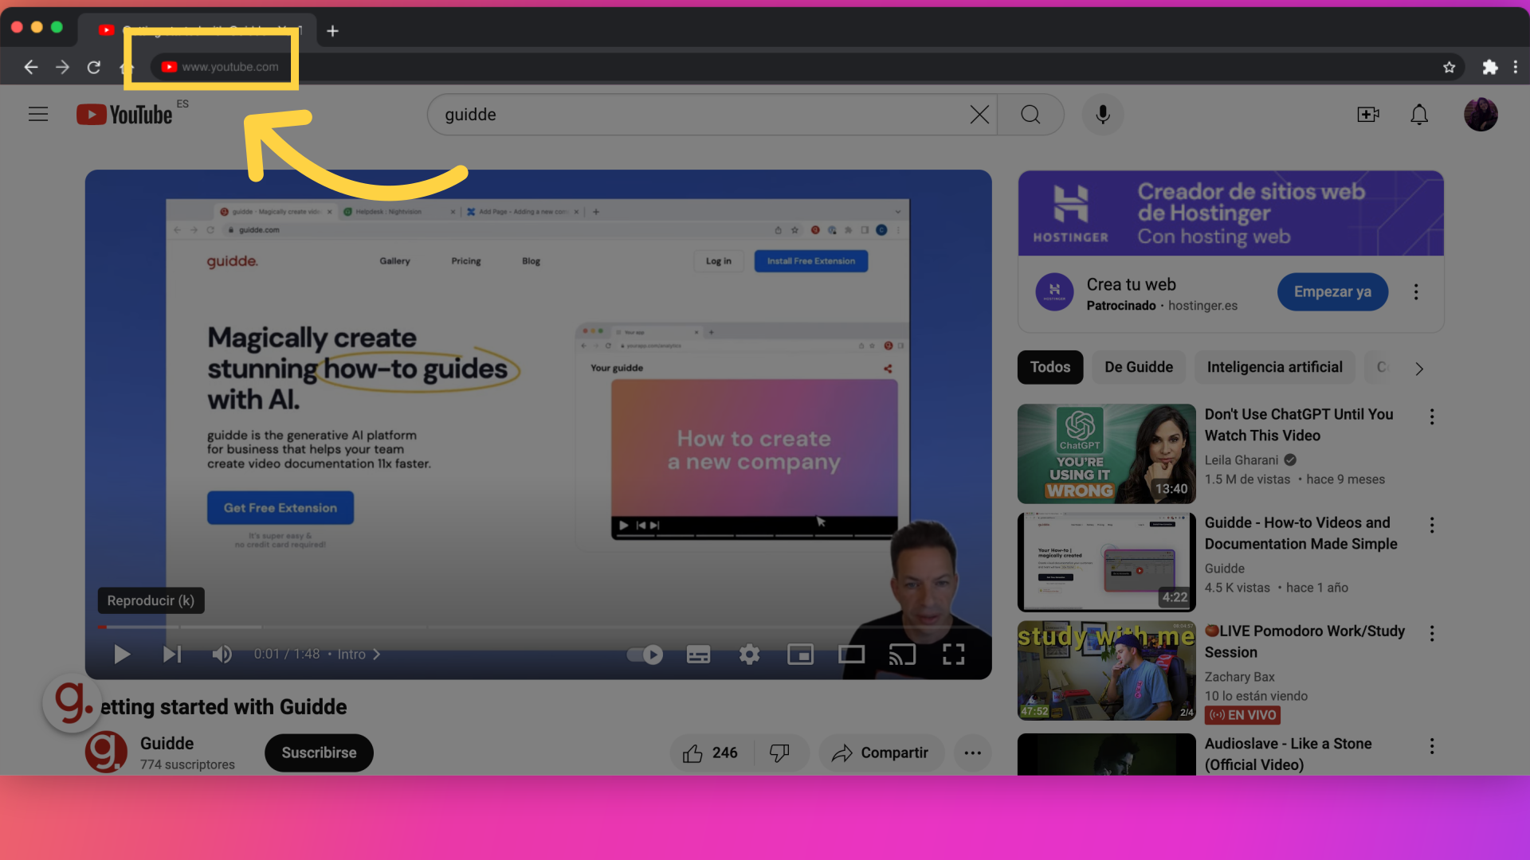The width and height of the screenshot is (1530, 860).
Task: Open the Guidde channel avatar
Action: point(107,752)
